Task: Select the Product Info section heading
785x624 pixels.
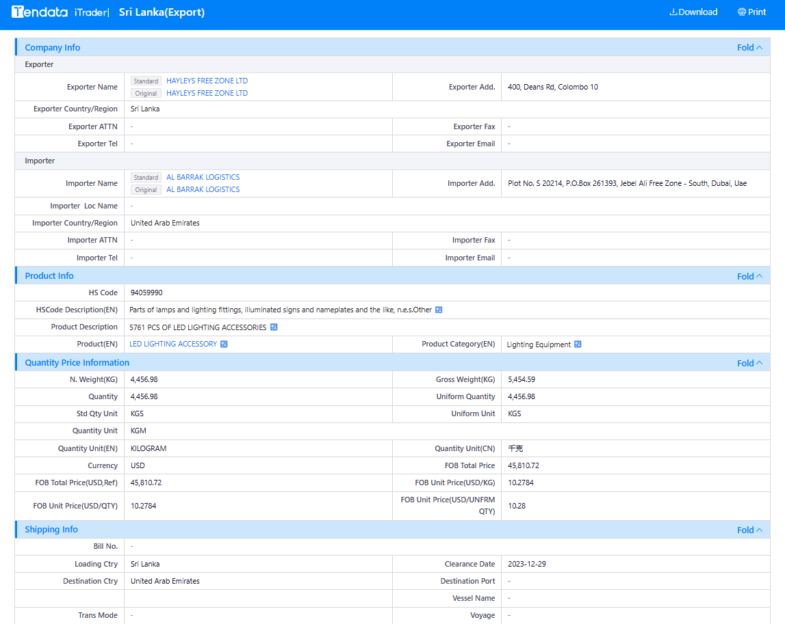Action: 49,276
